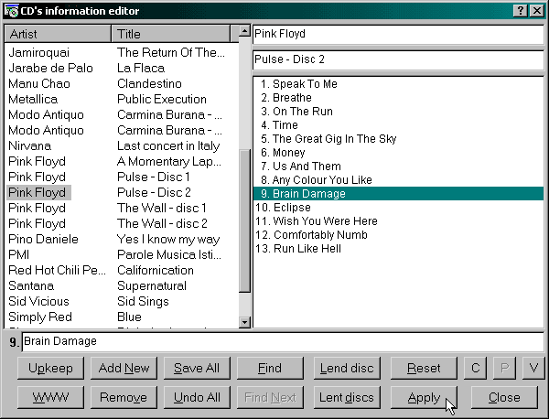Select track 5. The Great Gig In The Sky
This screenshot has height=419, width=549.
[398, 139]
